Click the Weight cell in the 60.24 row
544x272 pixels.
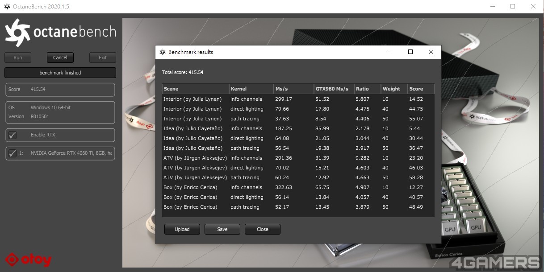point(385,177)
